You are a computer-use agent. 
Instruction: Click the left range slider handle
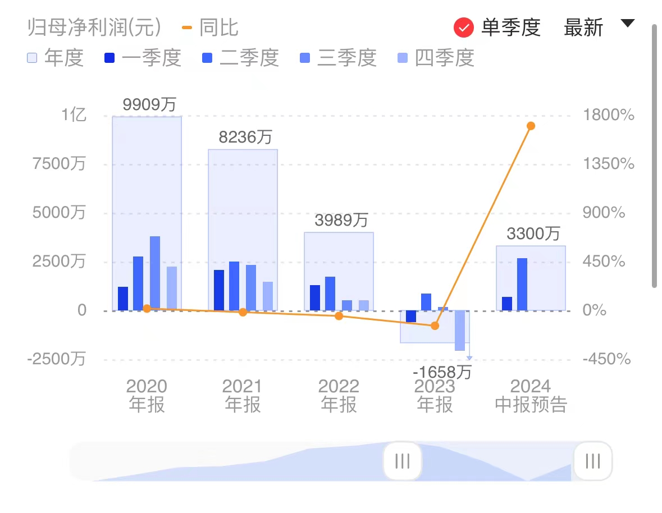[403, 461]
